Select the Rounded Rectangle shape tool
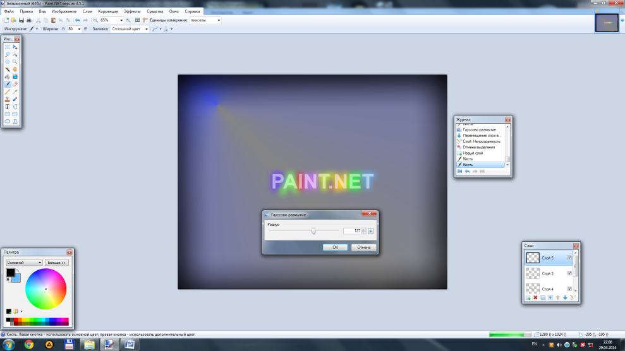The width and height of the screenshot is (625, 351). pos(15,114)
